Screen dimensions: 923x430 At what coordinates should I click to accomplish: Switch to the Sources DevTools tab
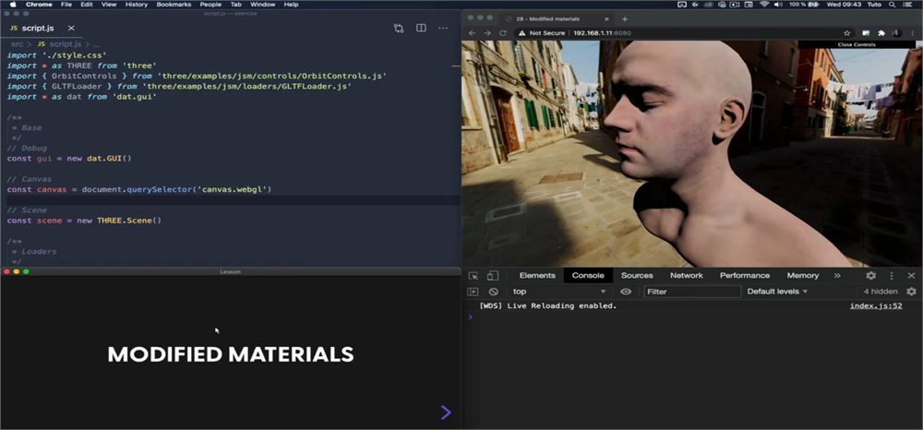[637, 275]
